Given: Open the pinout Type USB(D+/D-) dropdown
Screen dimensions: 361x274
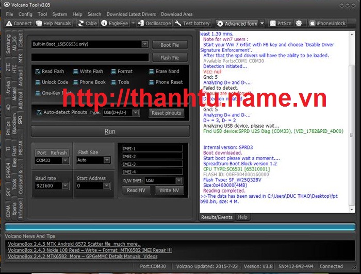Looking at the screenshot, I should tap(136, 112).
